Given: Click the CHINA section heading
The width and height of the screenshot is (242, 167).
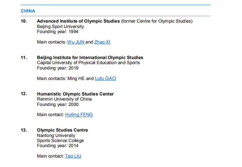Looking at the screenshot, I should [x=28, y=11].
